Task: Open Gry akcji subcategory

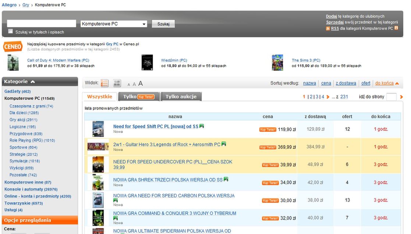Action: (x=23, y=120)
